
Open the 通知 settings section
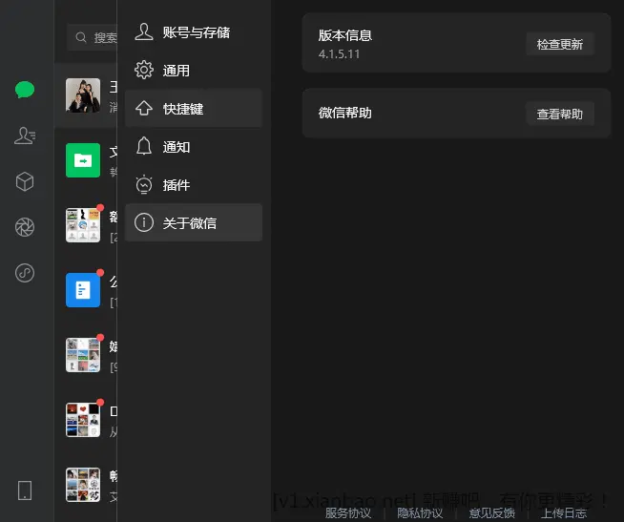click(194, 147)
